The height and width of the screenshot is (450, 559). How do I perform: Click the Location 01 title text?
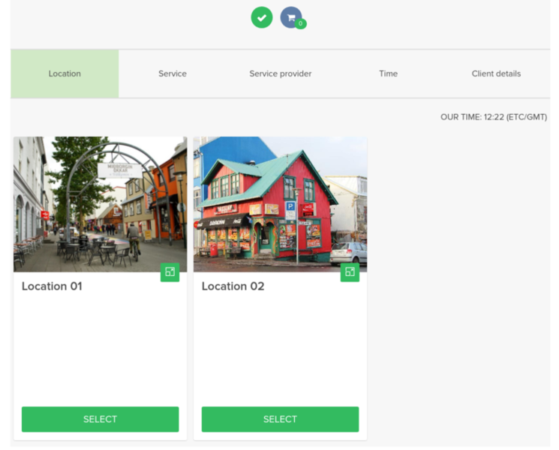(52, 286)
